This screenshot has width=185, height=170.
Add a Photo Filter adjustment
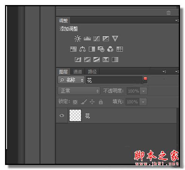tap(101, 49)
